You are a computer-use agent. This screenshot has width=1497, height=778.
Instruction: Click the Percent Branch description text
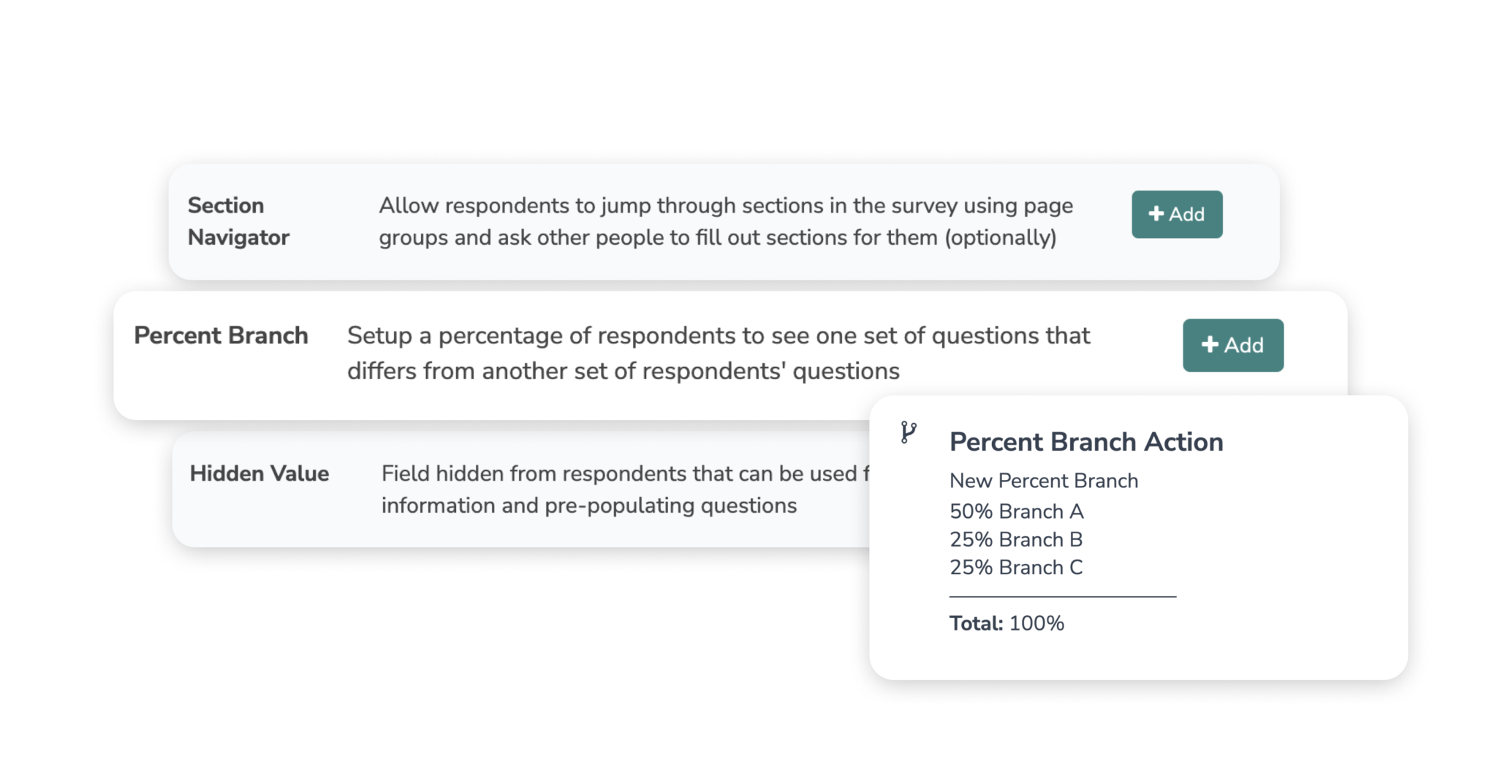click(718, 353)
